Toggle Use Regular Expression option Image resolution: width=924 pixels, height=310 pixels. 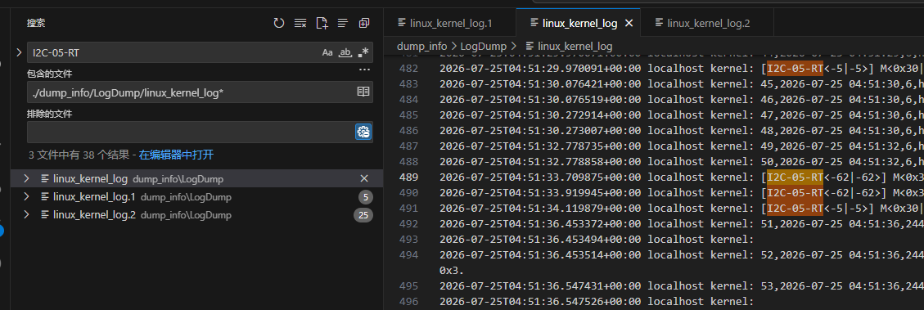click(x=363, y=52)
